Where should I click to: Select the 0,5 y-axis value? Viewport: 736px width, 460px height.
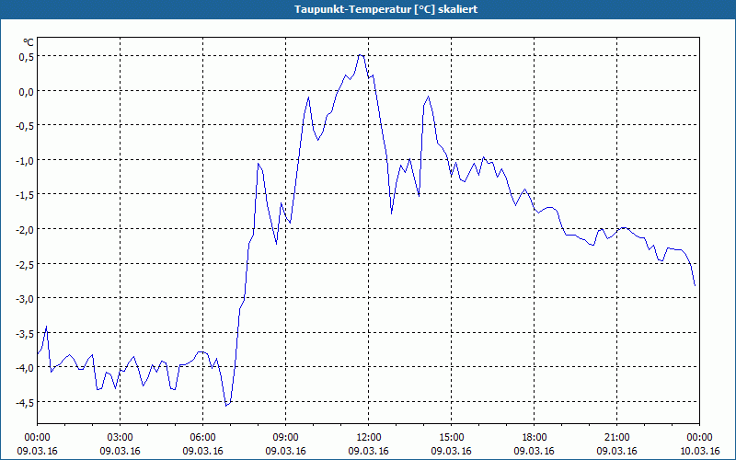click(27, 57)
